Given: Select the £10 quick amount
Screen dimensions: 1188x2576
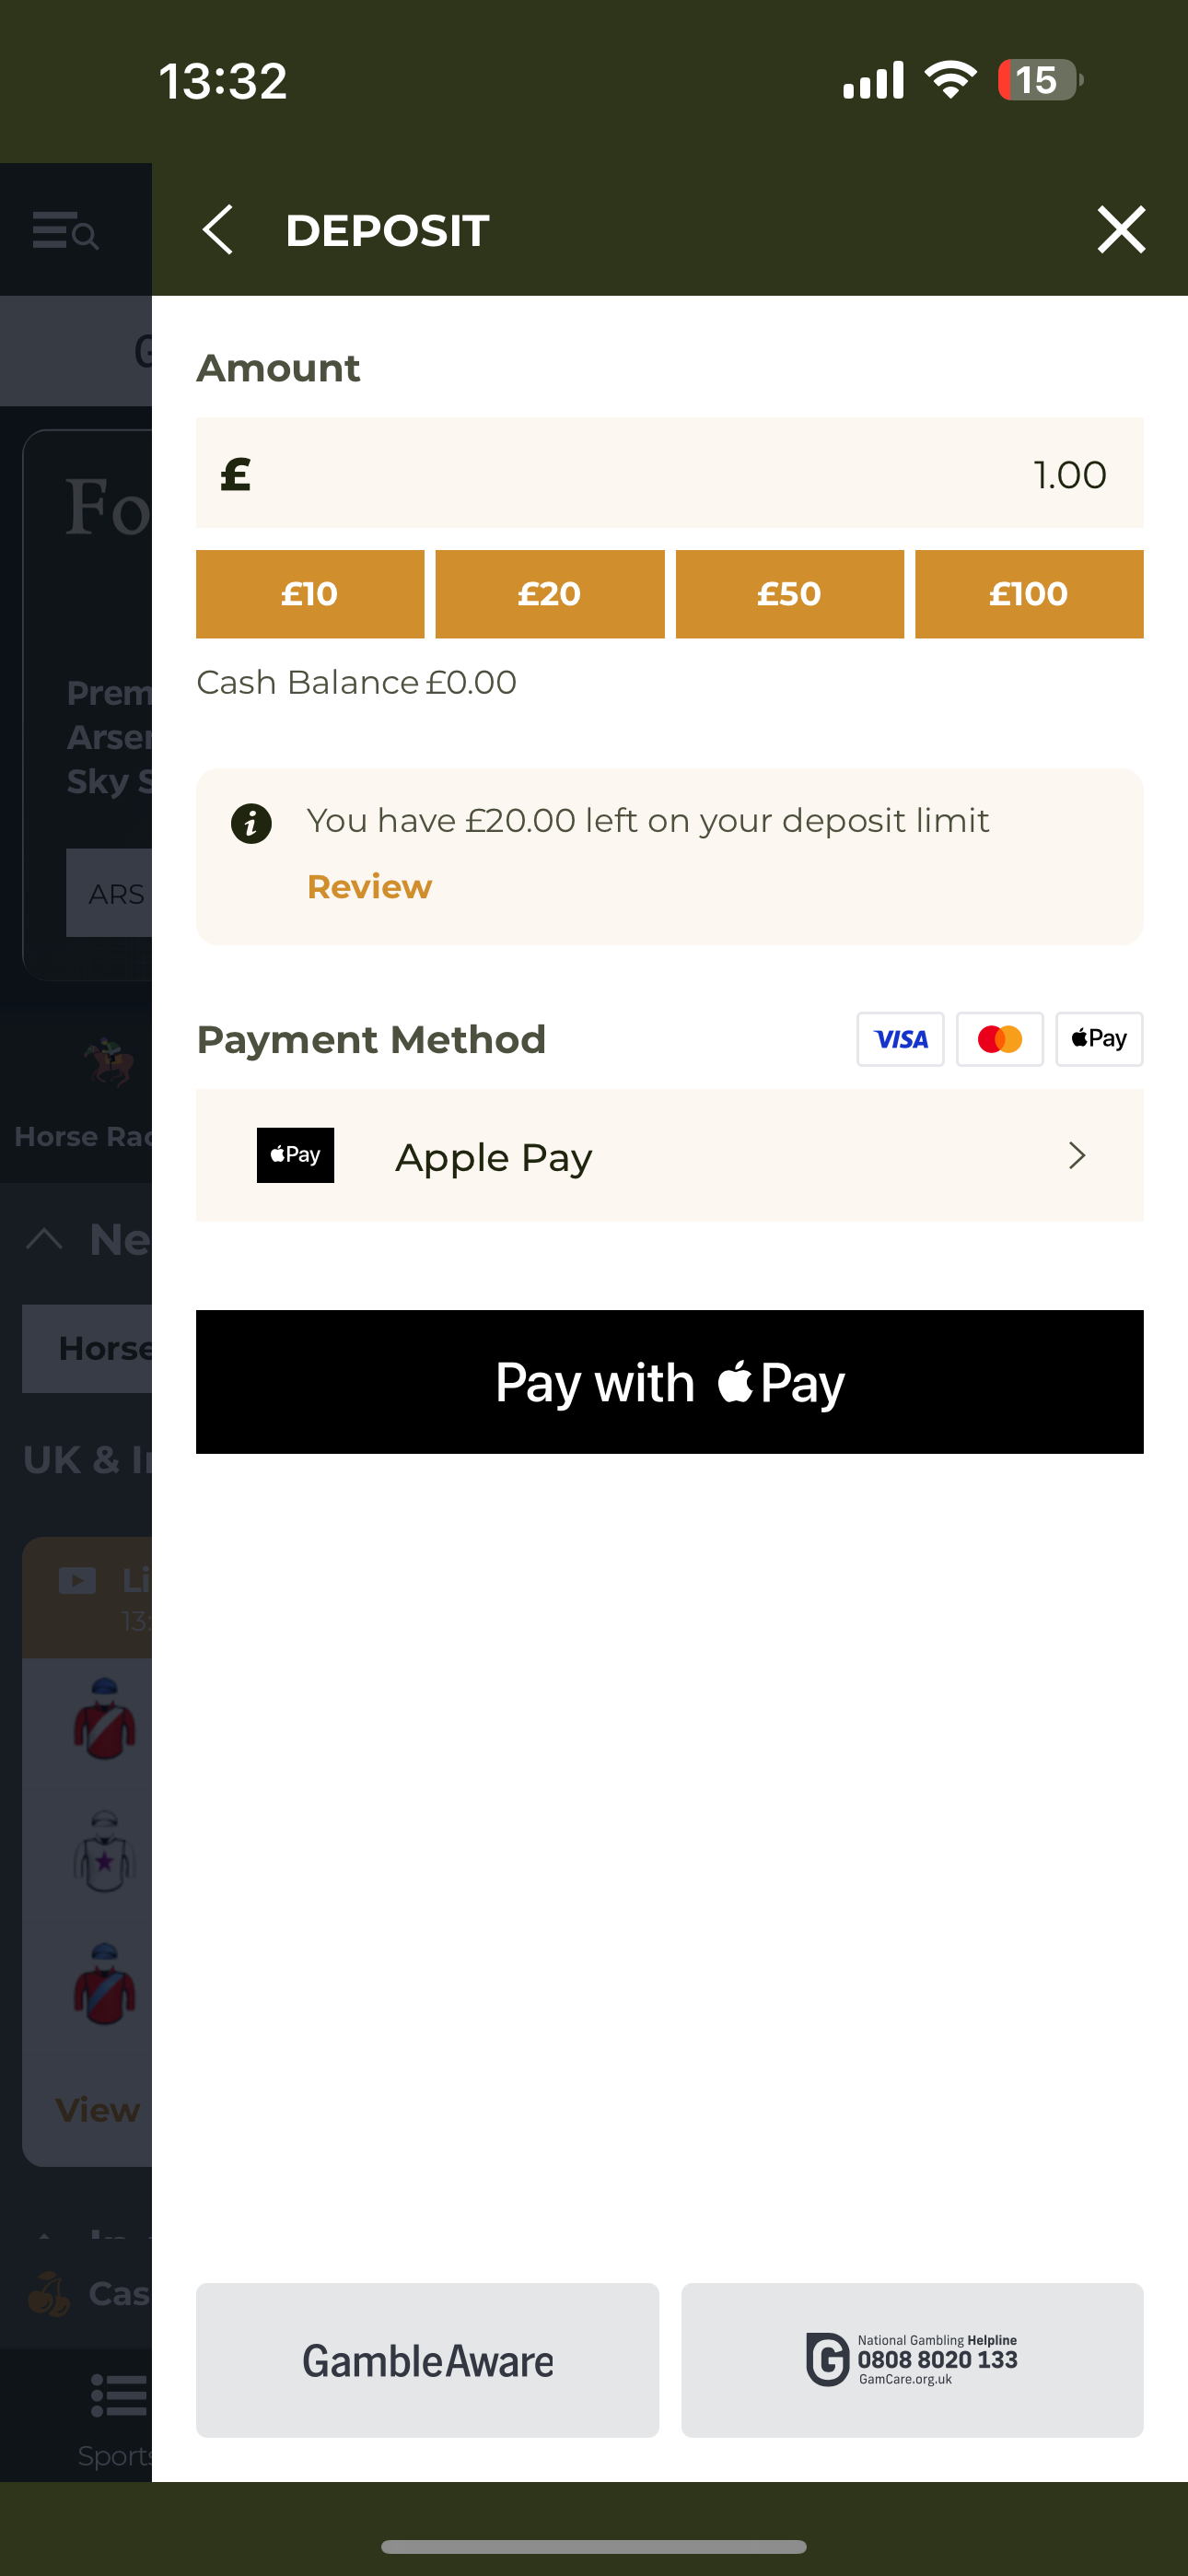Looking at the screenshot, I should coord(310,594).
